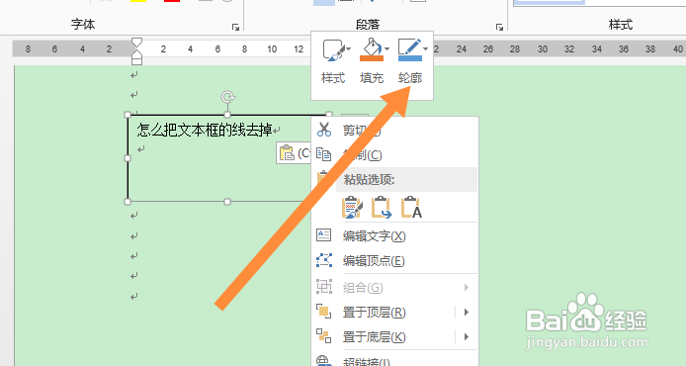Expand the 填充 fill dropdown arrow

tap(386, 49)
